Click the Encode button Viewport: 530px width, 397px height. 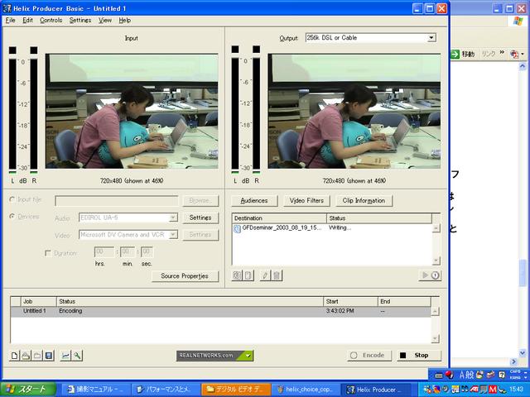369,355
